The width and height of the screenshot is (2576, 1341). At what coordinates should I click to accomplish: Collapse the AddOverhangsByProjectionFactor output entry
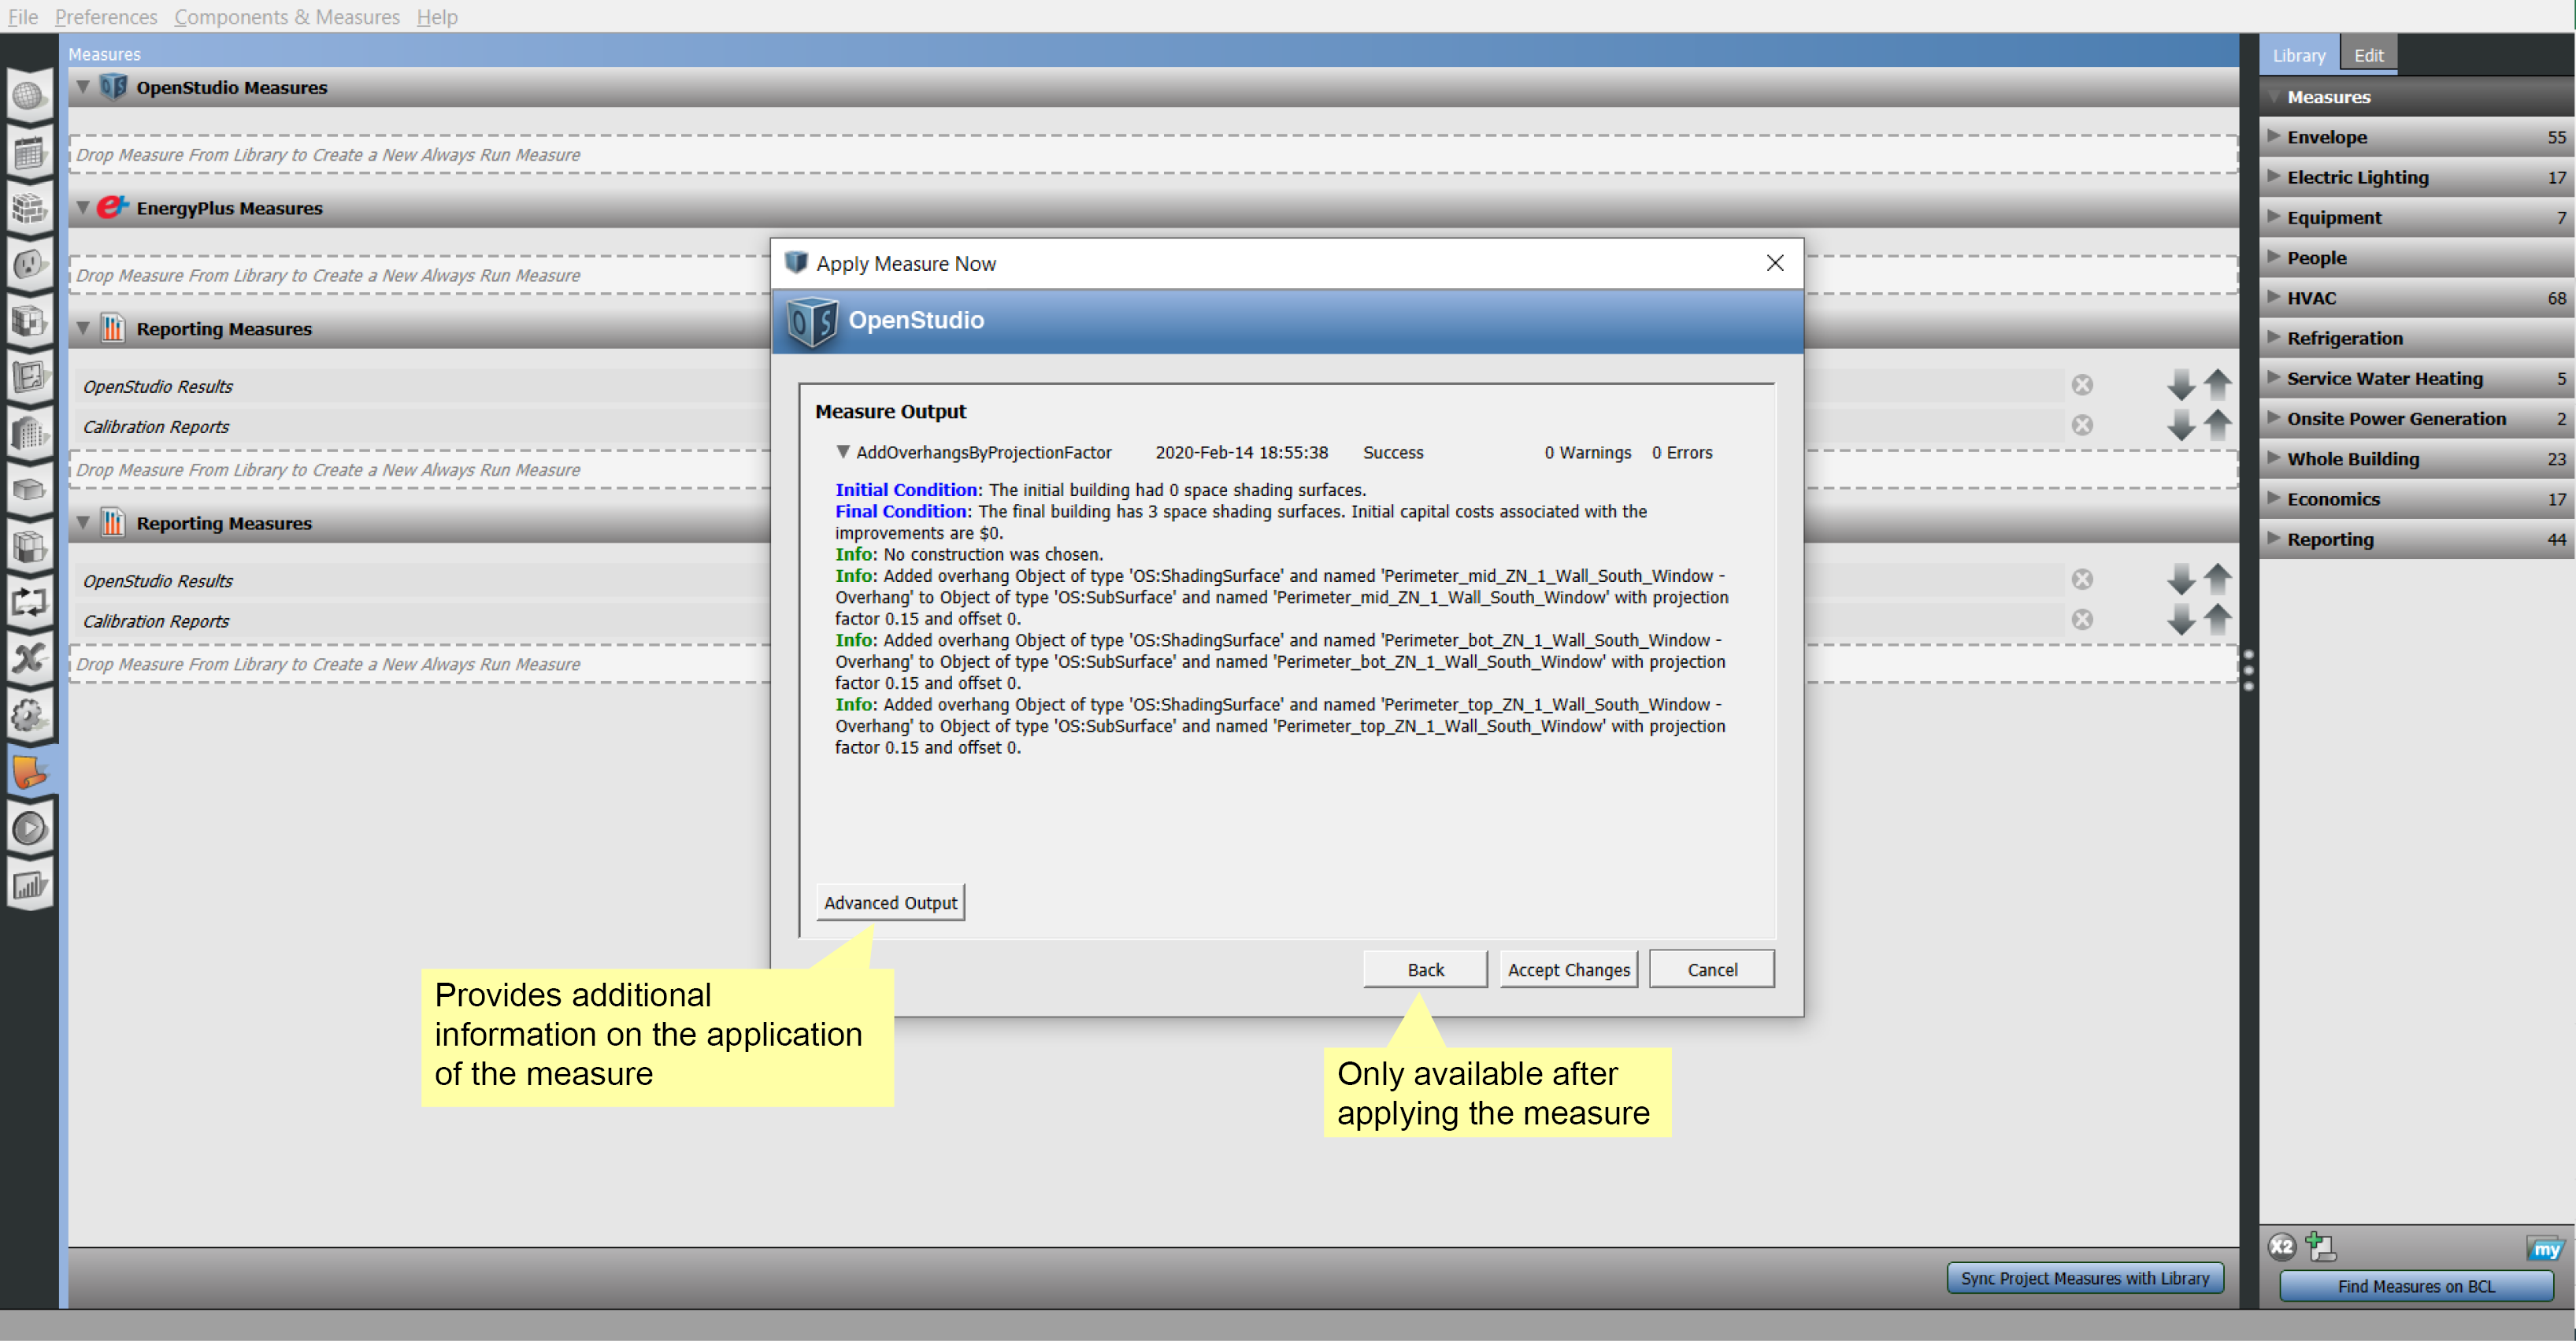point(843,452)
